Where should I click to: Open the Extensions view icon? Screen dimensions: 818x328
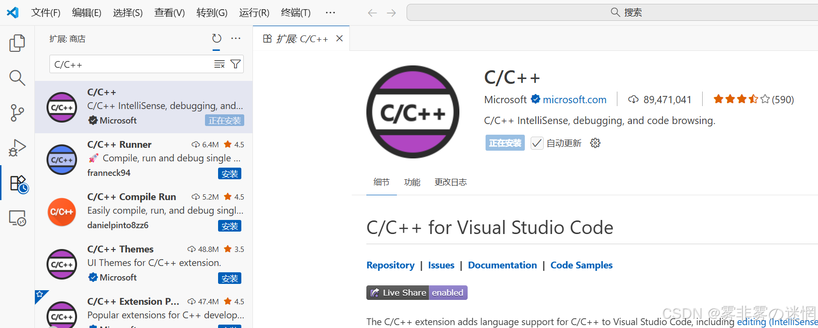coord(19,184)
